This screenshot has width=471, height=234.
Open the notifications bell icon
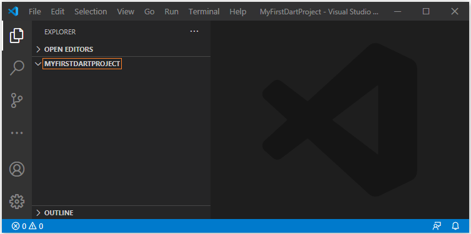455,226
